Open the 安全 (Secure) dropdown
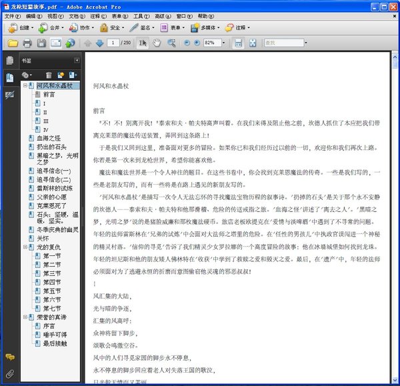Image resolution: width=400 pixels, height=386 pixels. (112, 27)
